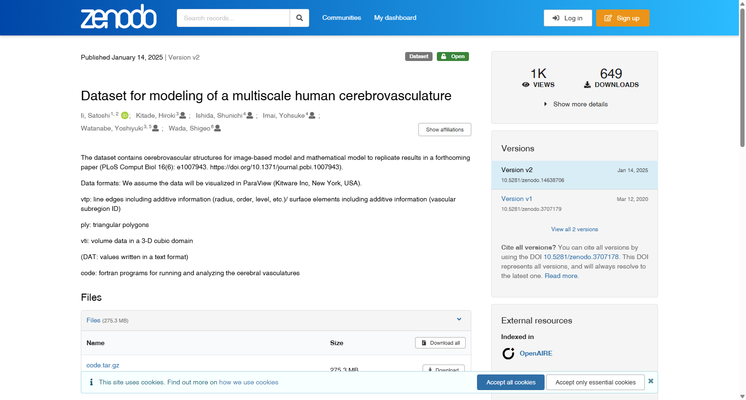Click Read more link in Versions
Screen dimensions: 746x400
561,276
